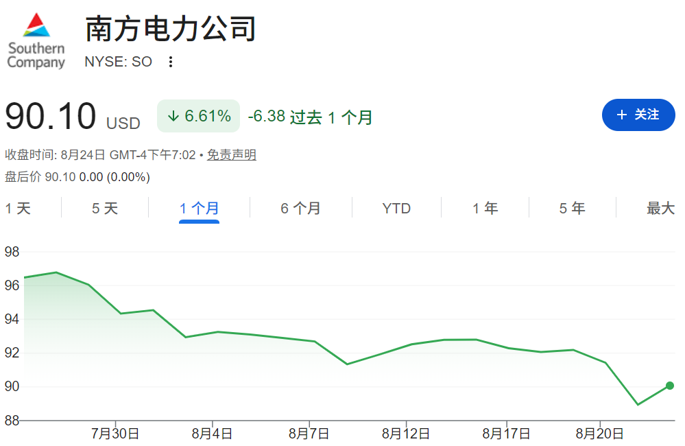Switch to the 1 天 range tab

click(18, 208)
